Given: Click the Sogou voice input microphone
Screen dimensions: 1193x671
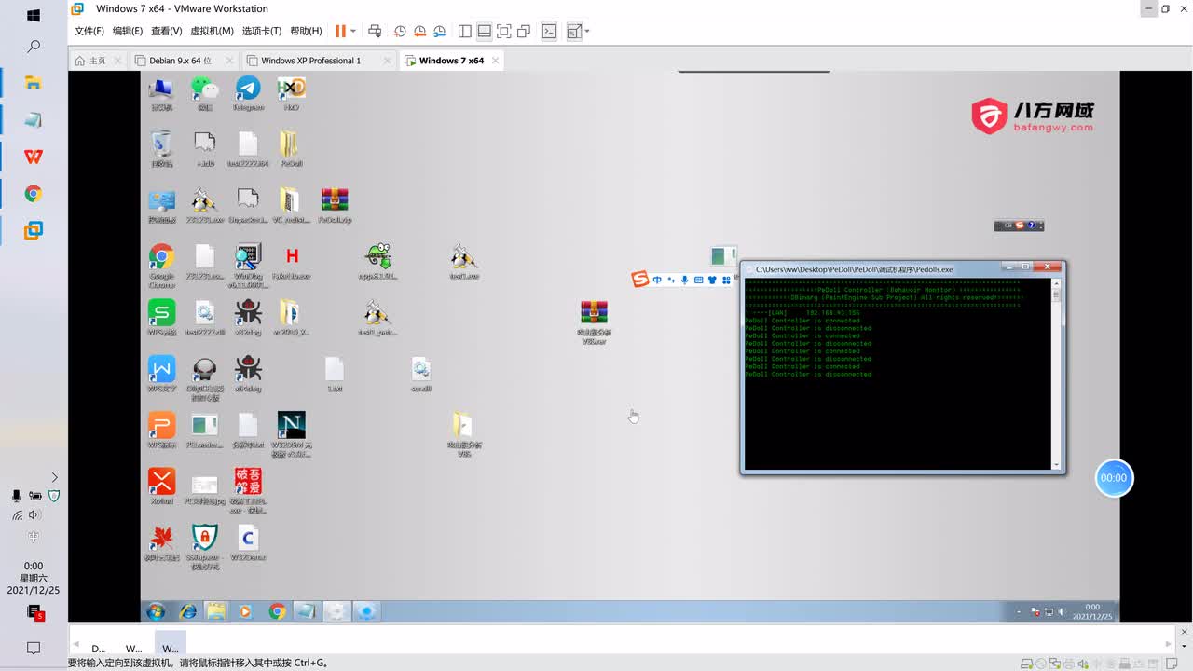Looking at the screenshot, I should tap(684, 280).
